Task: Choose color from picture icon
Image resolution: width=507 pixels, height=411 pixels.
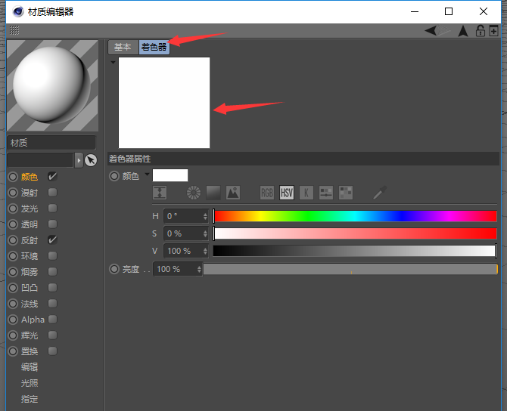Action: click(x=233, y=193)
